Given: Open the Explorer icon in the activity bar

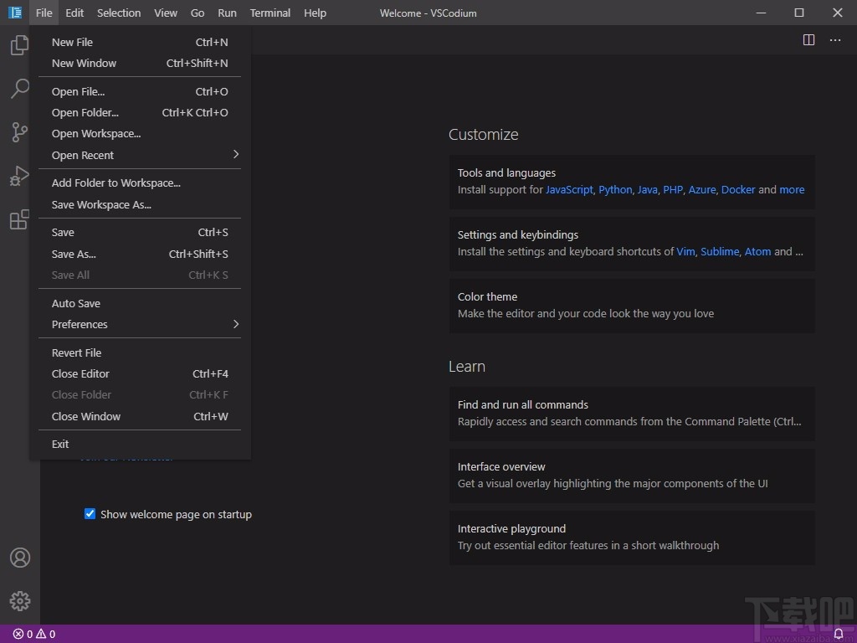Looking at the screenshot, I should [19, 45].
